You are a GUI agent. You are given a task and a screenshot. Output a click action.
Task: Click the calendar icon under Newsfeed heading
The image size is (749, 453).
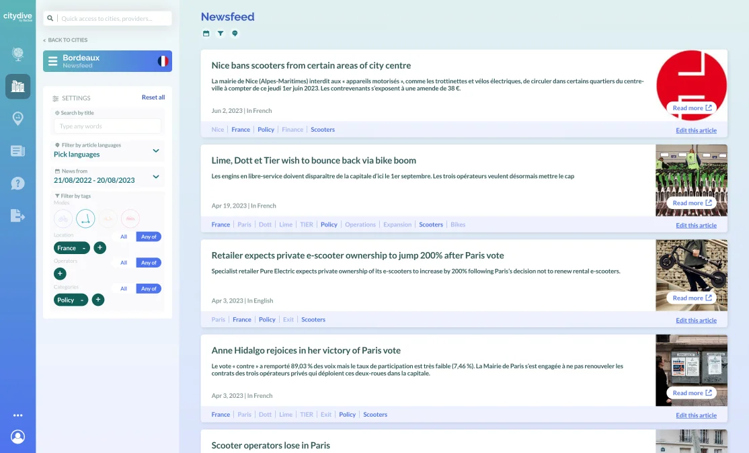click(x=206, y=34)
